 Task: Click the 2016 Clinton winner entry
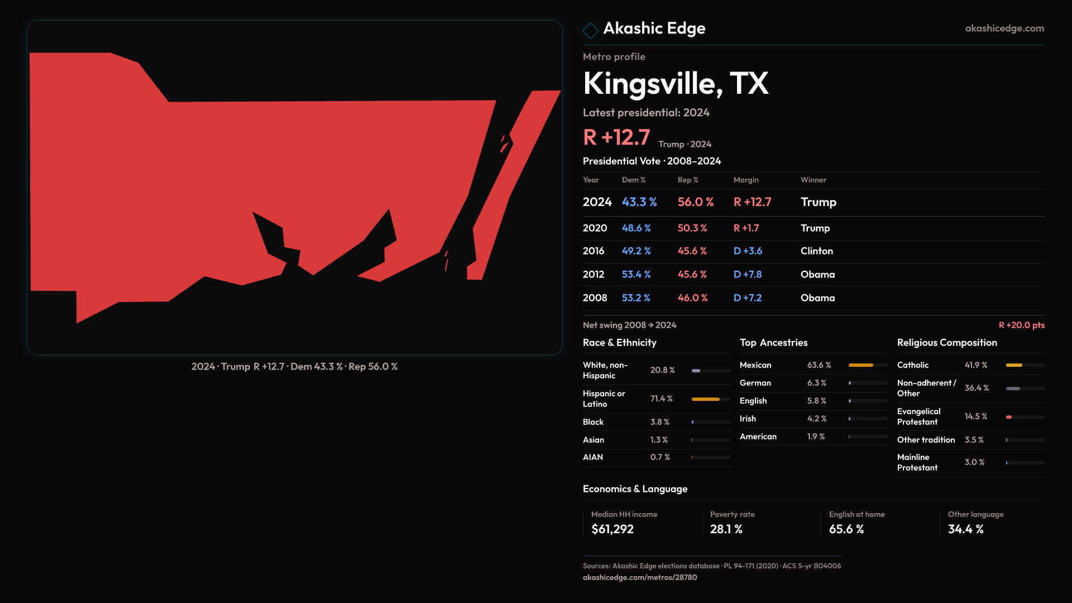[816, 251]
